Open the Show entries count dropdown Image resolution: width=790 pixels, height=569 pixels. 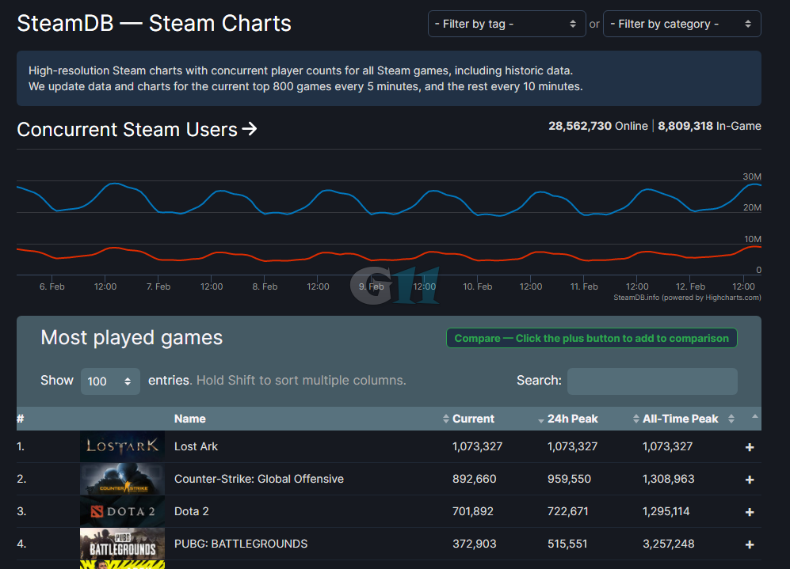[110, 381]
